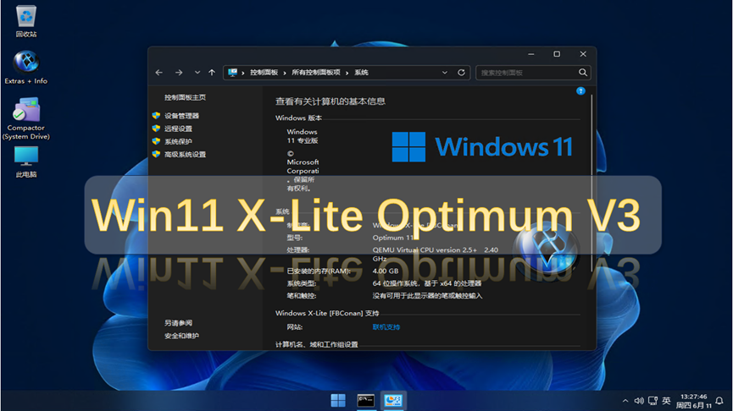Expand the address bar history dropdown

[445, 73]
